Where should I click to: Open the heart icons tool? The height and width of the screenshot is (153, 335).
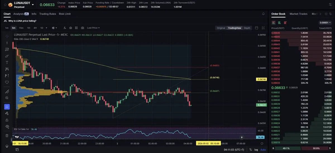tap(7, 82)
